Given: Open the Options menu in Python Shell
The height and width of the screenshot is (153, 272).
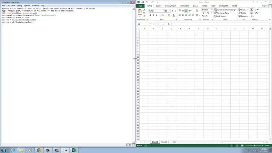Looking at the screenshot, I should pos(27,6).
